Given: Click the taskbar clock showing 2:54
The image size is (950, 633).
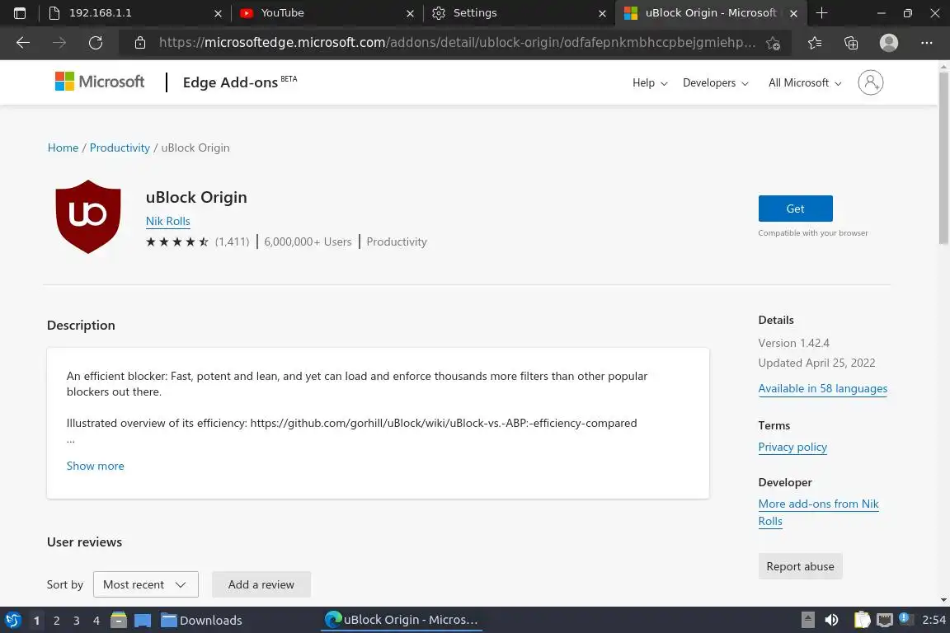Looking at the screenshot, I should click(934, 620).
